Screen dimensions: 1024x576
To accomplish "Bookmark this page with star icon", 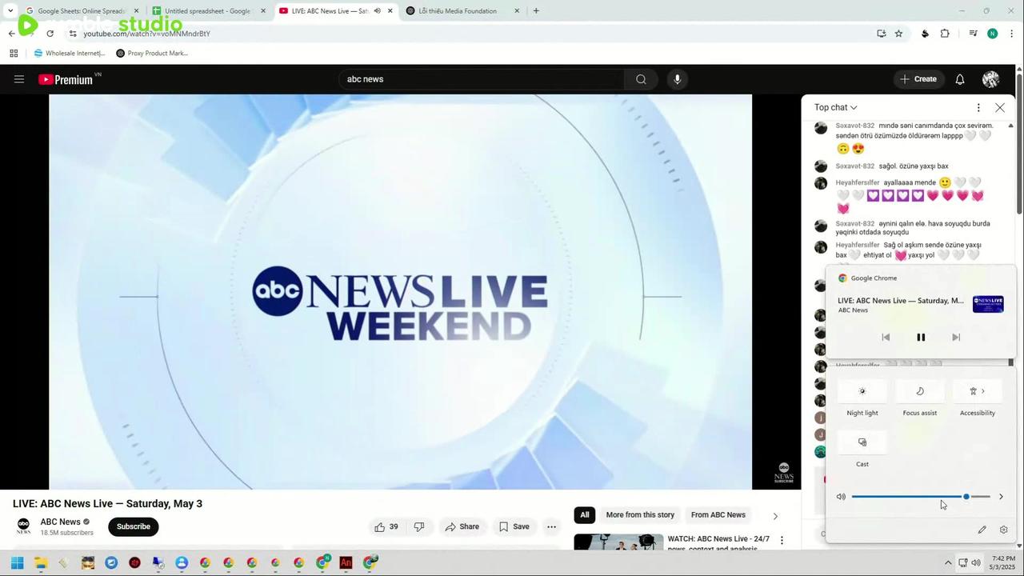I will click(x=898, y=34).
